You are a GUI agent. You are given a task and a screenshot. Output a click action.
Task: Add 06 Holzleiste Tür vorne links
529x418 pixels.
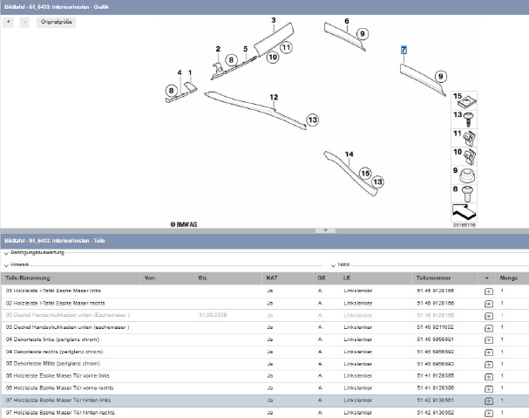coord(489,377)
